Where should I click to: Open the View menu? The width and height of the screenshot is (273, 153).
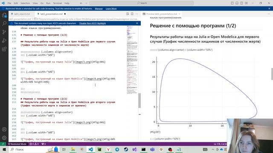click(x=35, y=3)
